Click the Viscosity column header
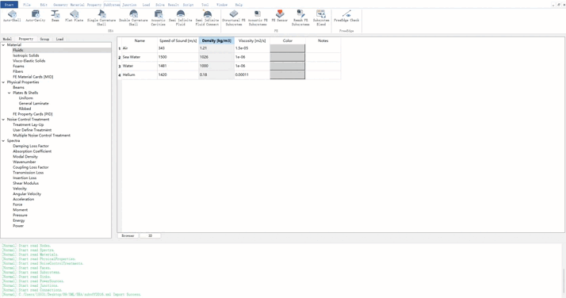 pyautogui.click(x=252, y=40)
